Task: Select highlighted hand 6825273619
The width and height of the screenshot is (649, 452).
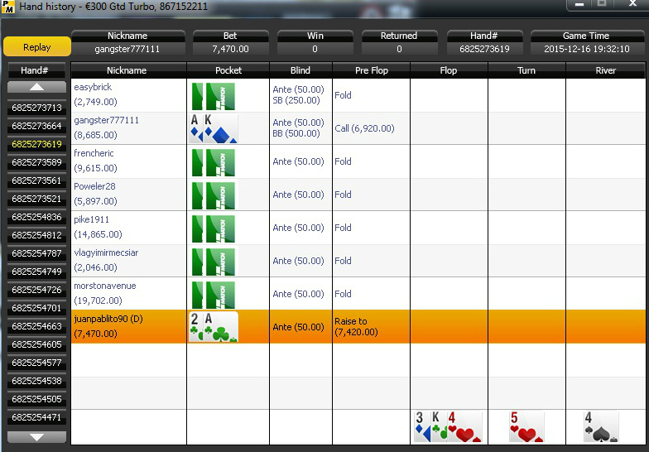Action: [x=36, y=144]
